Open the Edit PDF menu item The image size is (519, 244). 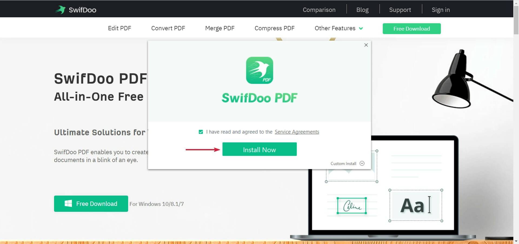[x=119, y=28]
